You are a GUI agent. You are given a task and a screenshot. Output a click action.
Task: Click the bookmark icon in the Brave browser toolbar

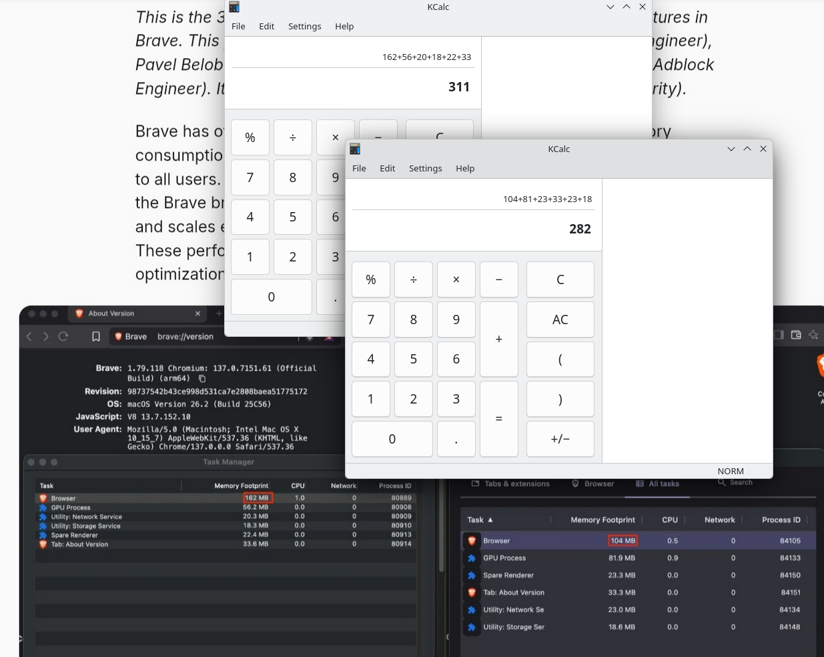pyautogui.click(x=96, y=337)
